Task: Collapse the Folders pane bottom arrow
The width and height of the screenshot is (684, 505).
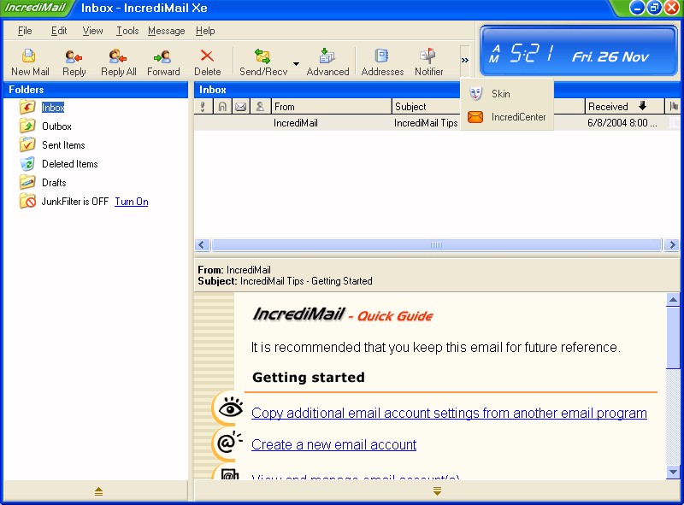Action: [97, 491]
